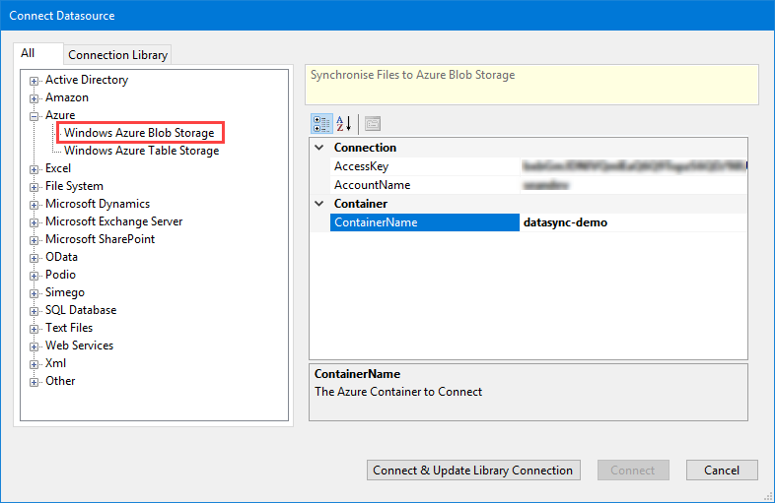Select the AccessKey property label
The image size is (775, 503).
coord(361,166)
